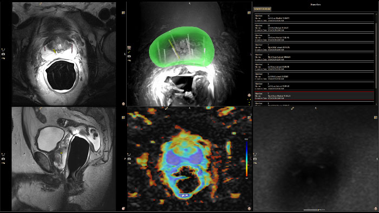Click the layout icon atop the 3D view tool stack

click(129, 48)
